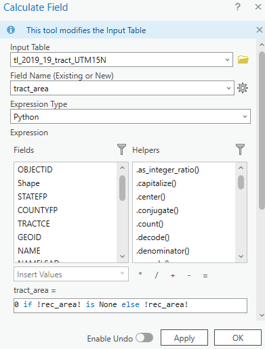265x349 pixels.
Task: Click the Helpers filter funnel icon
Action: [240, 149]
